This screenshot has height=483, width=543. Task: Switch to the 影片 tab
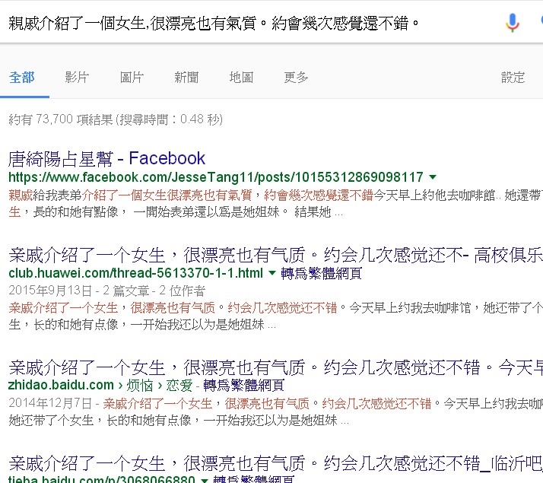[x=77, y=78]
